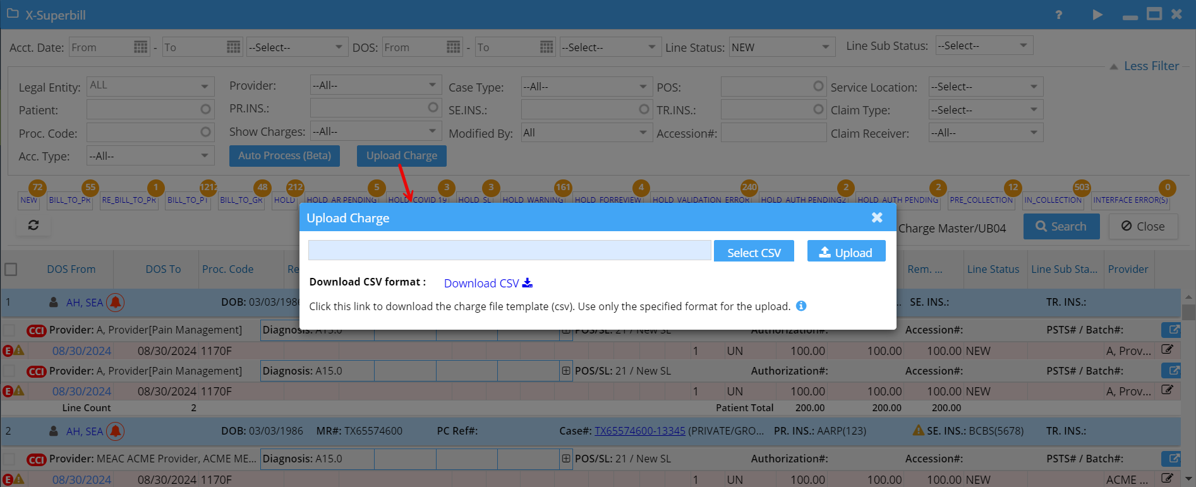Screen dimensions: 1196x487
Task: Click alert bell on patient row 2
Action: pyautogui.click(x=115, y=431)
